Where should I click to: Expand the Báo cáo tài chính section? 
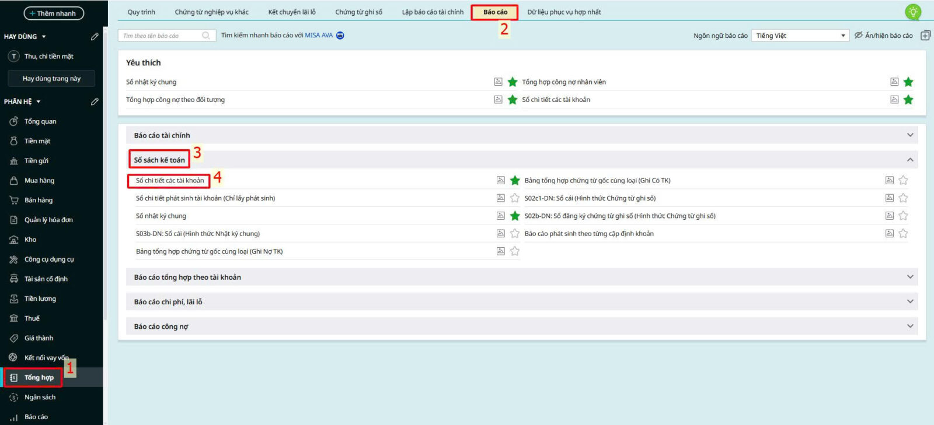coord(909,135)
